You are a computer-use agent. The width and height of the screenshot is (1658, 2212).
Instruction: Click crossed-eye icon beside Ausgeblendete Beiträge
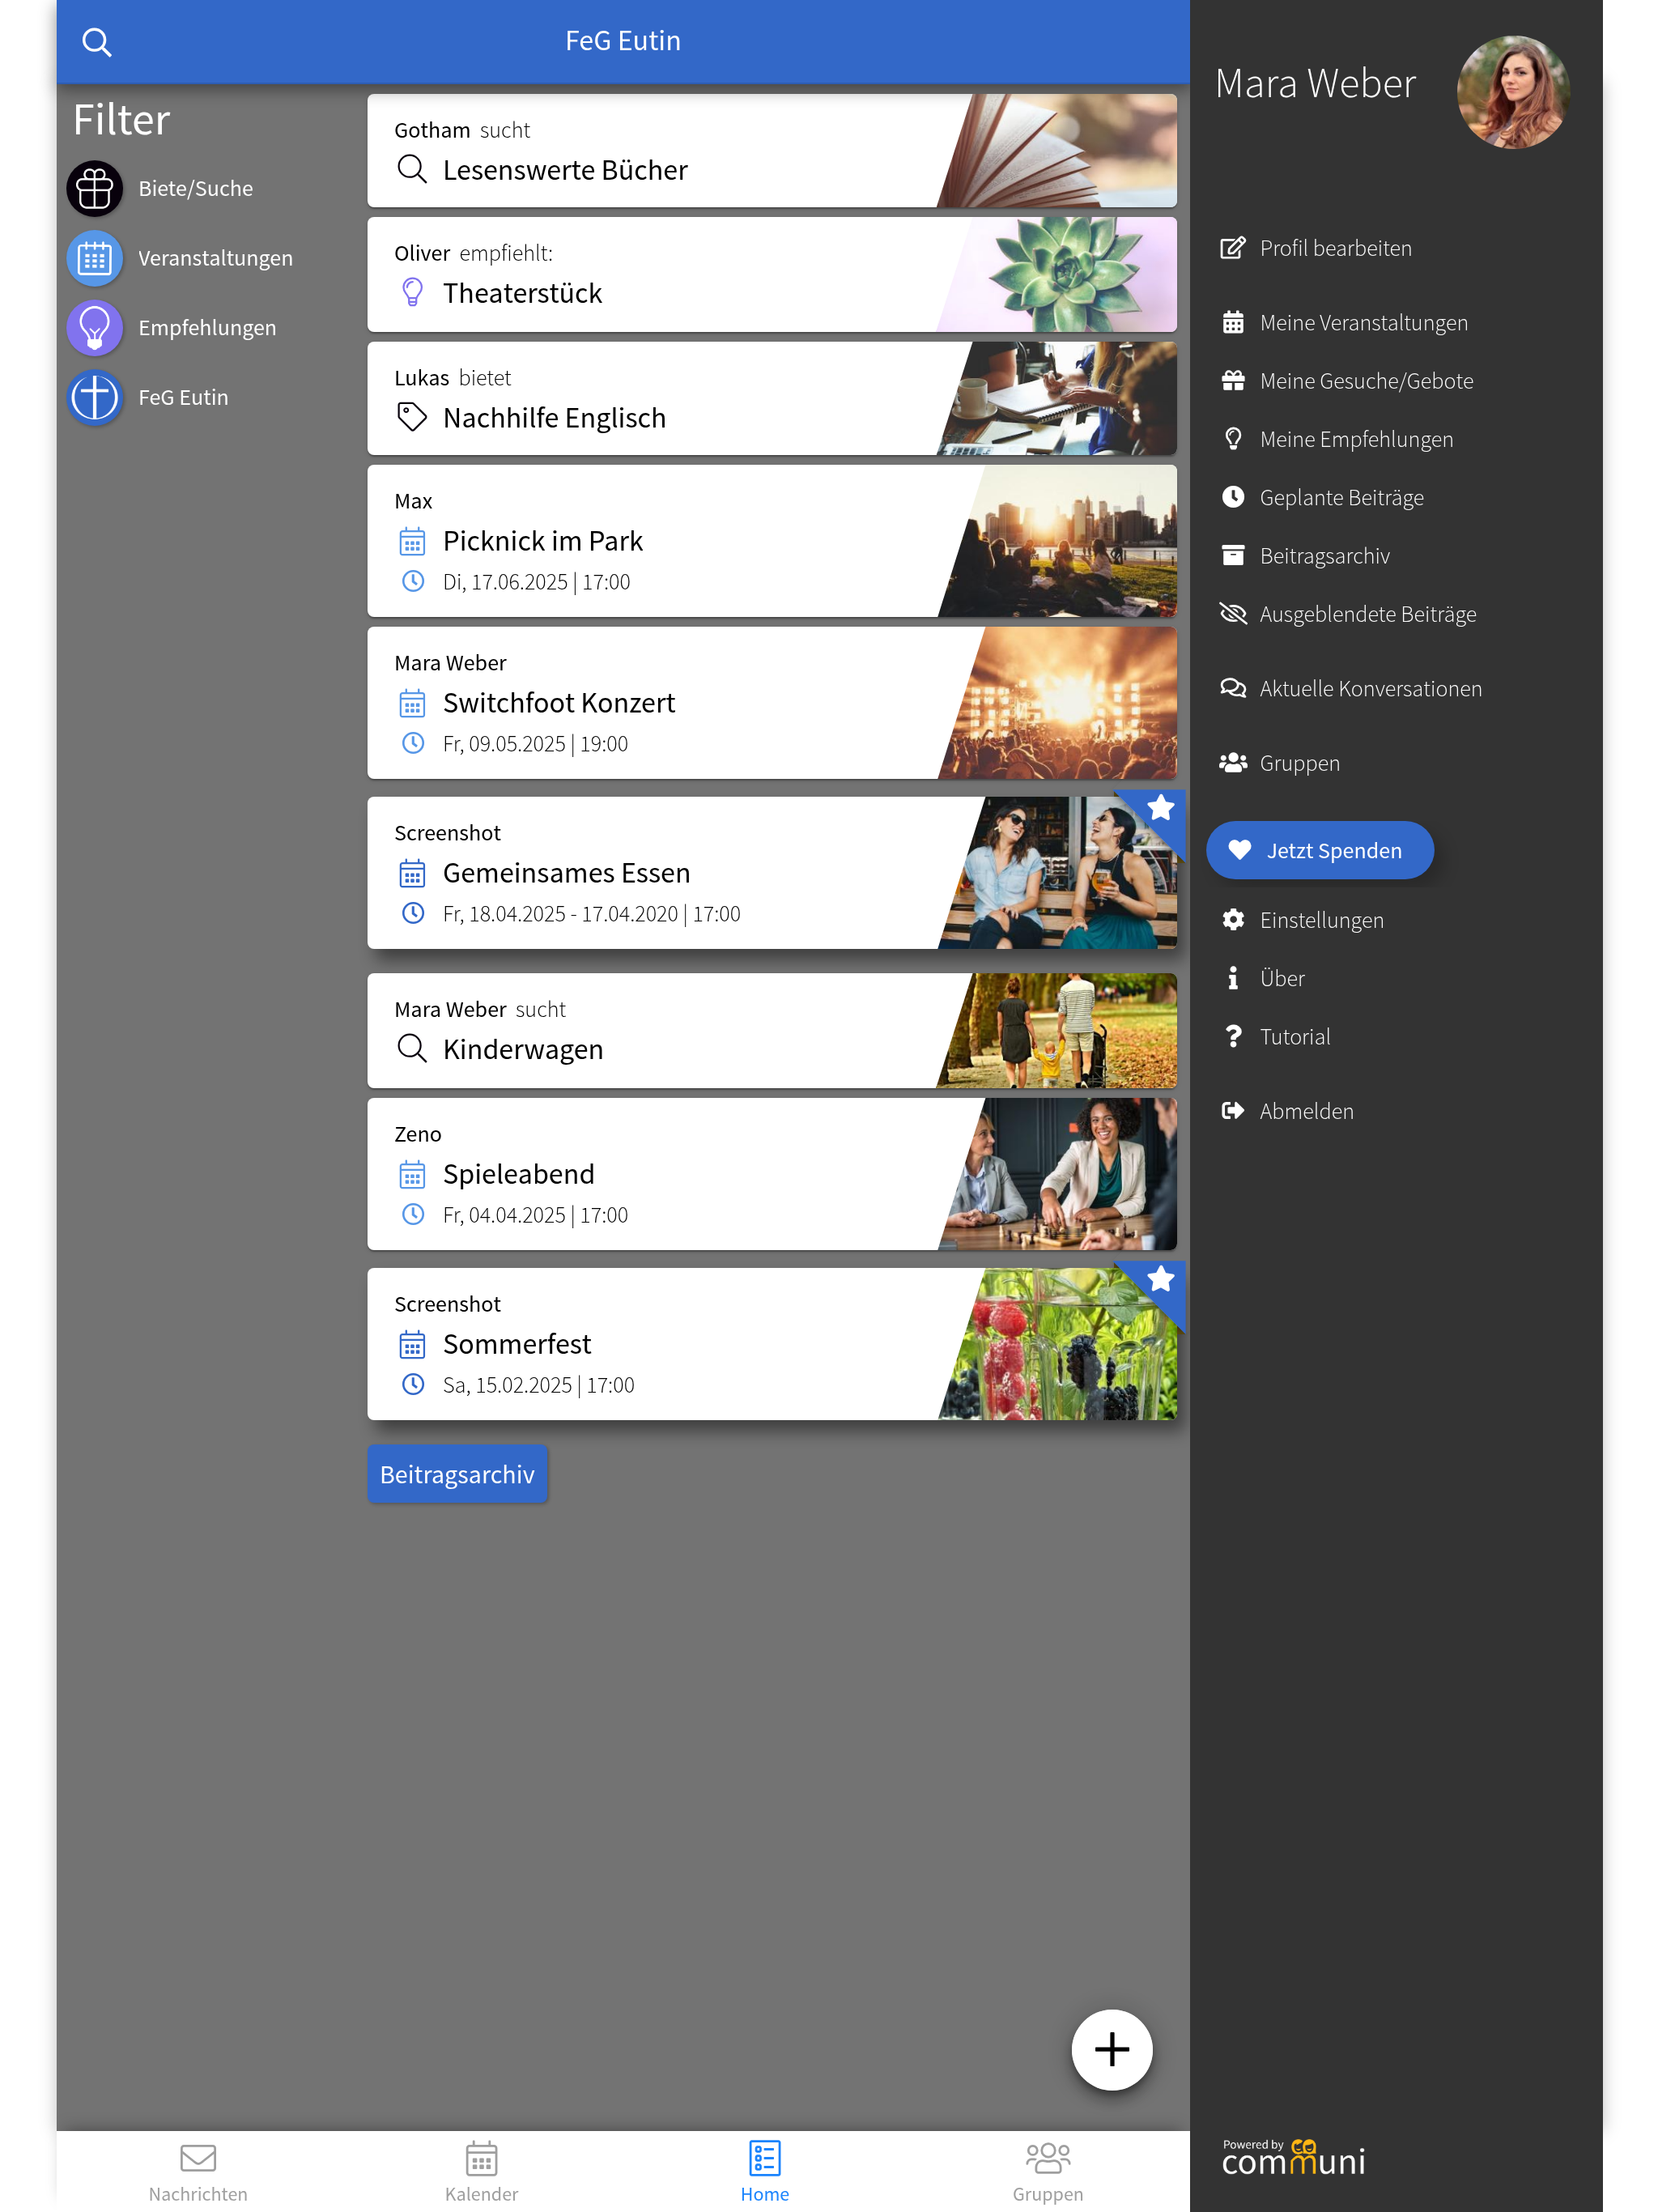click(1233, 614)
